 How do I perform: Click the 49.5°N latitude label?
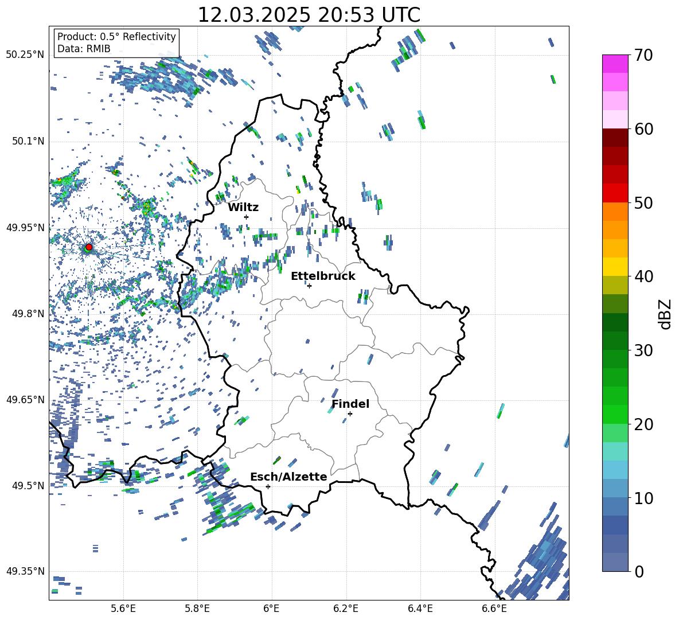tap(28, 485)
